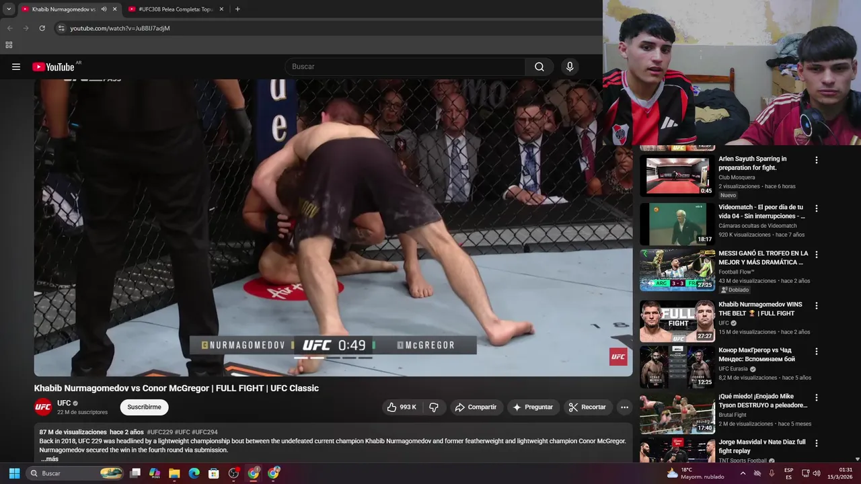Click the search magnifier button
Screen dimensions: 861x484
[x=539, y=67]
